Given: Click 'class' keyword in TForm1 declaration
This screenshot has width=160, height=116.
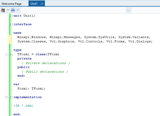Looking at the screenshot, I should [41, 54].
